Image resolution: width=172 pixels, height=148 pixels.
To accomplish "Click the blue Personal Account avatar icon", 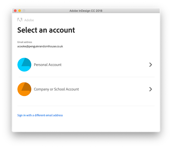I will tap(24, 64).
